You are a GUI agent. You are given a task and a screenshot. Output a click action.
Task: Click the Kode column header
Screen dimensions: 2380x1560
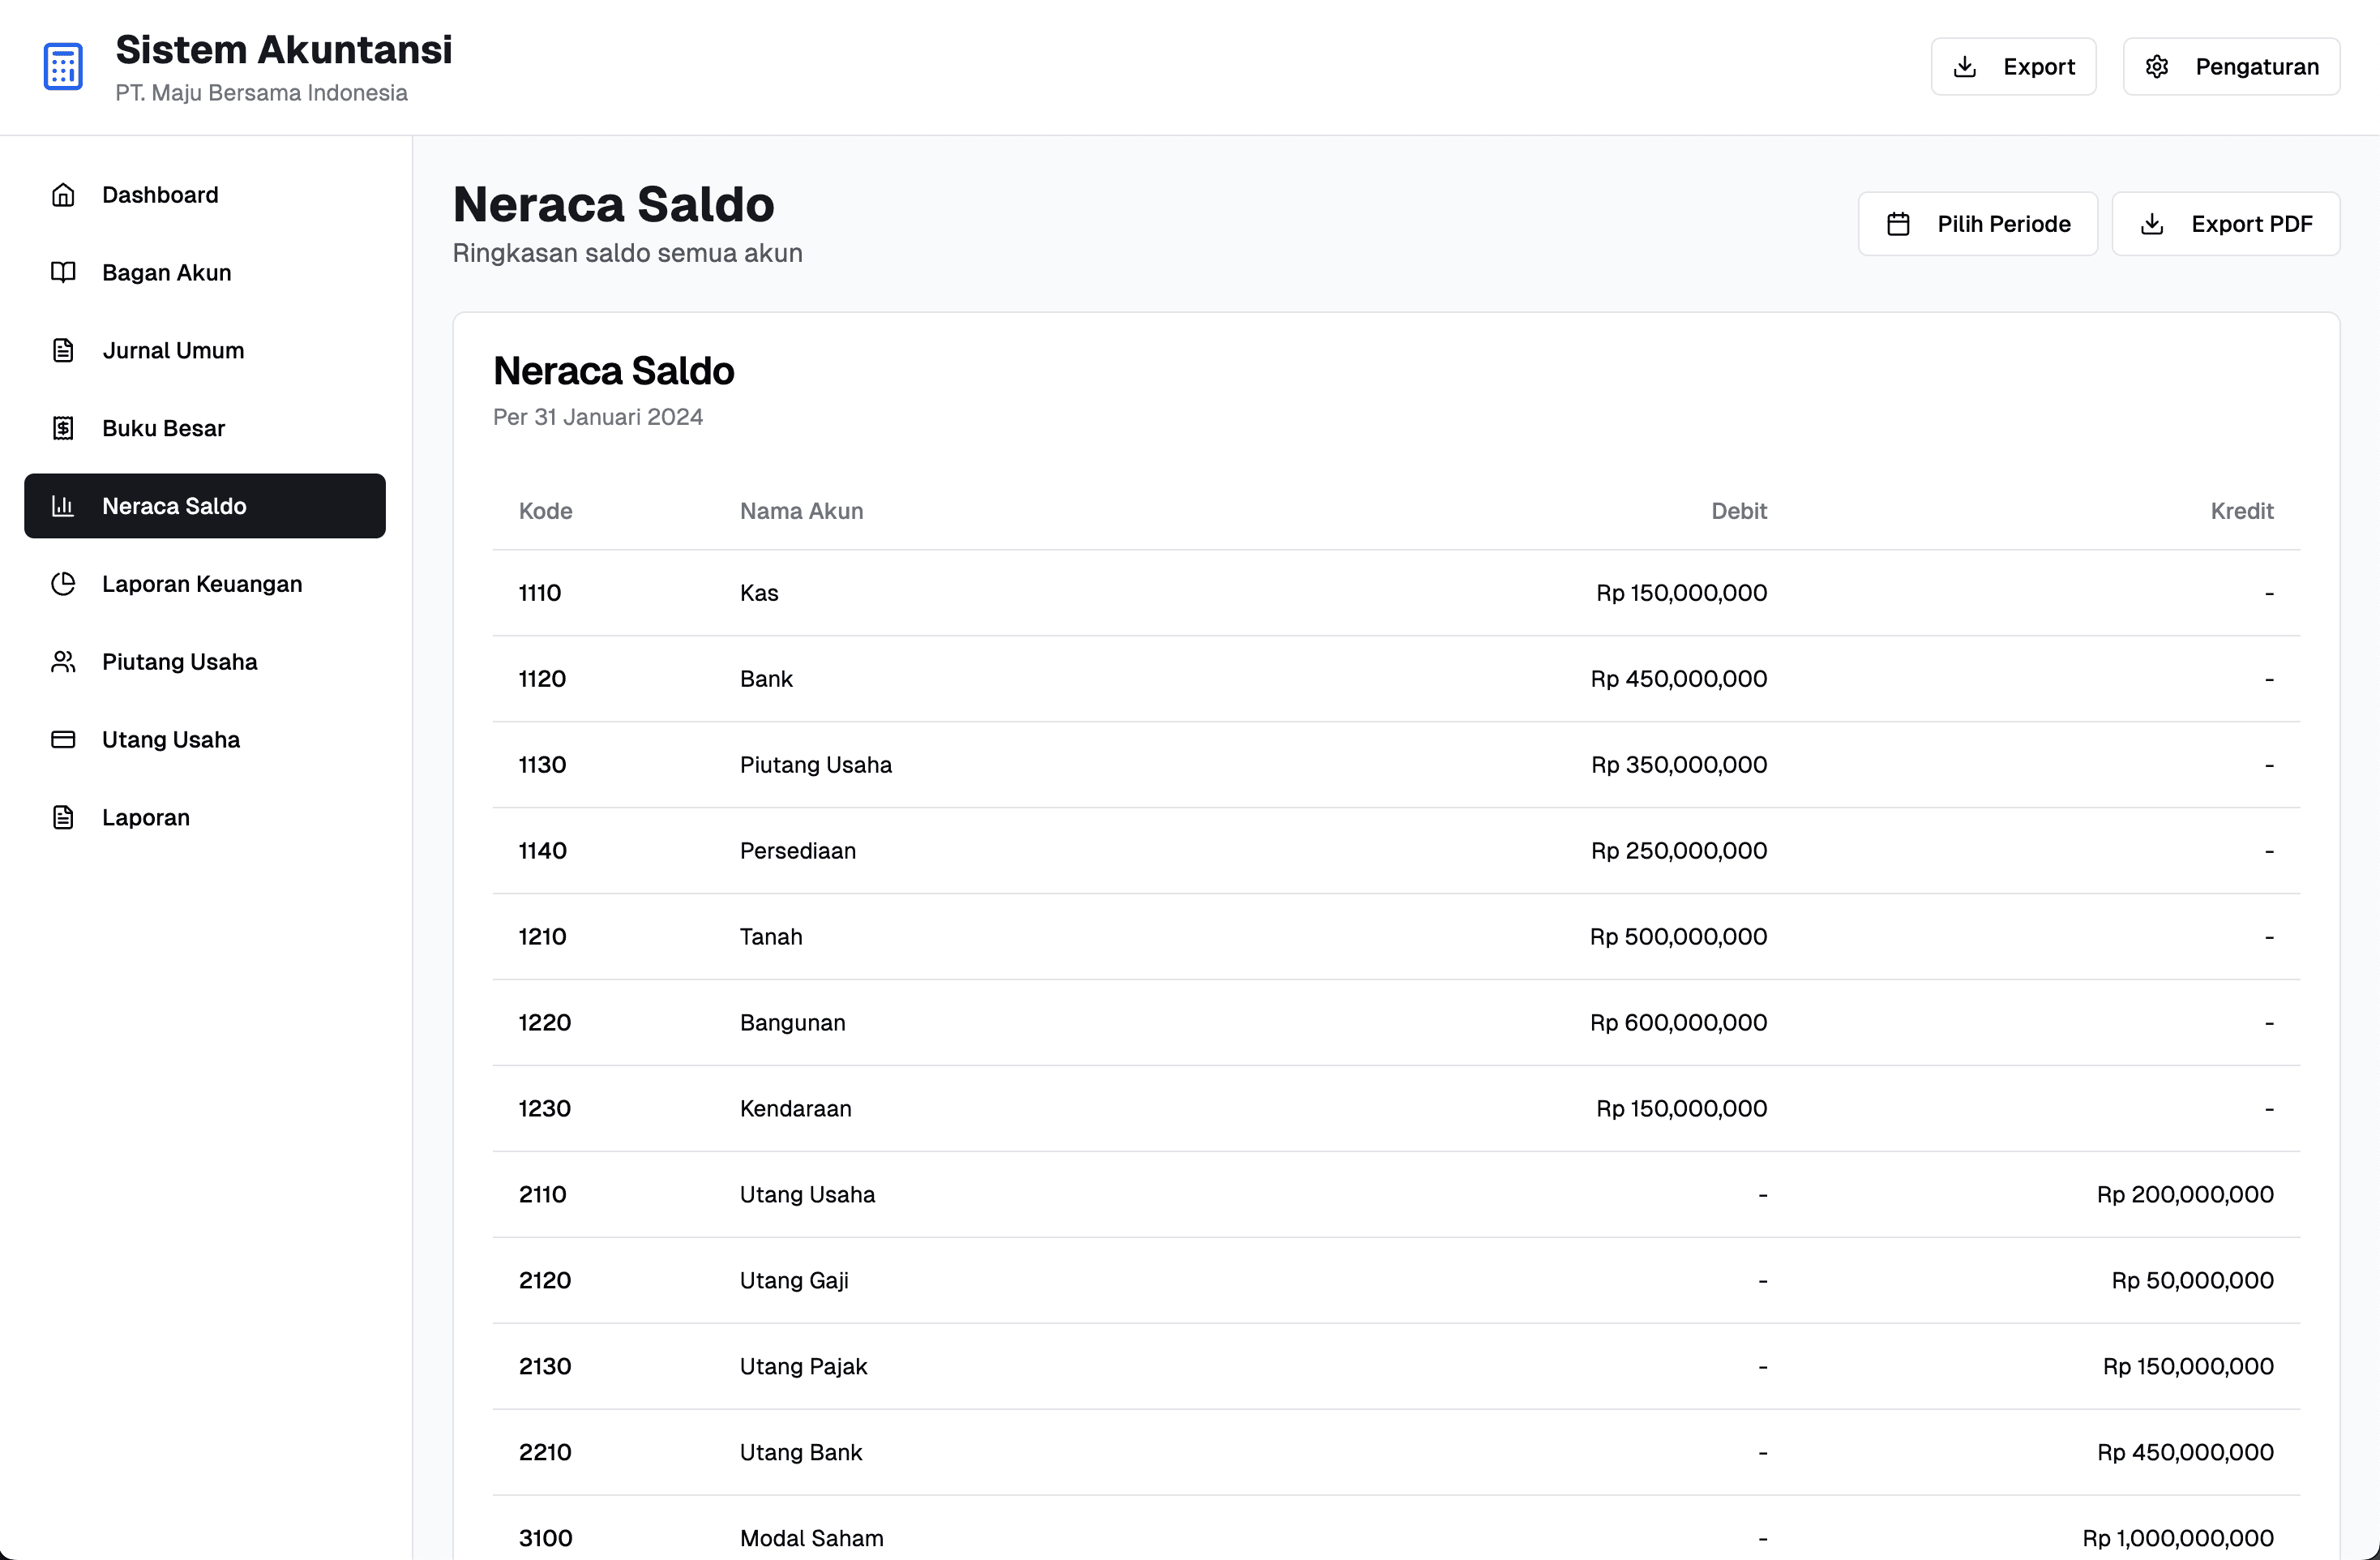pyautogui.click(x=545, y=511)
